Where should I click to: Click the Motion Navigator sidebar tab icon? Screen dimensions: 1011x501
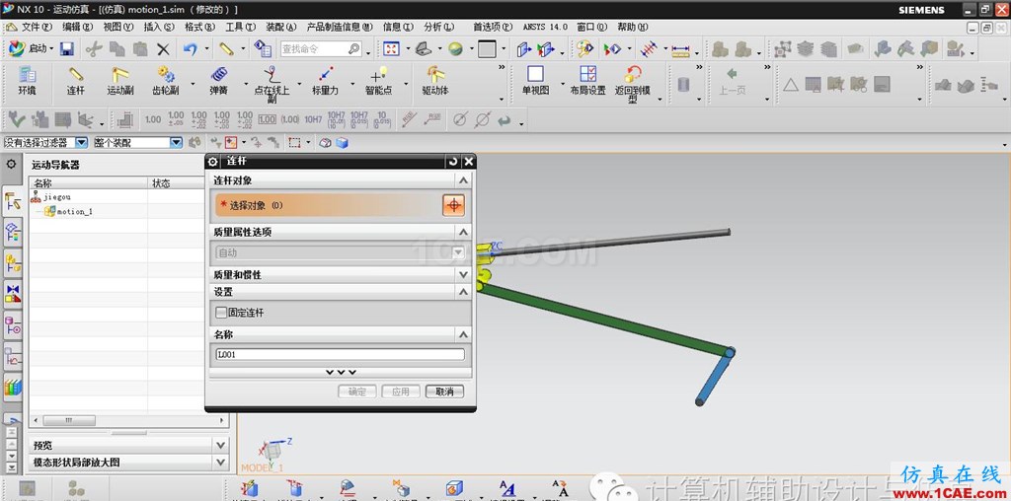pos(13,203)
